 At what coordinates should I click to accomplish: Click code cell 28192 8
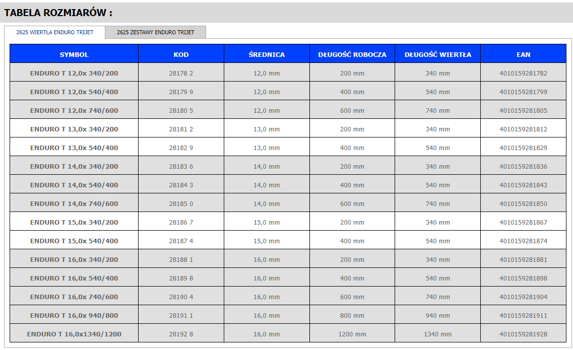coord(181,334)
